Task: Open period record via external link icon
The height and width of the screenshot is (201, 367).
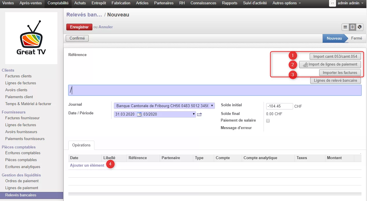Action: coord(200,114)
